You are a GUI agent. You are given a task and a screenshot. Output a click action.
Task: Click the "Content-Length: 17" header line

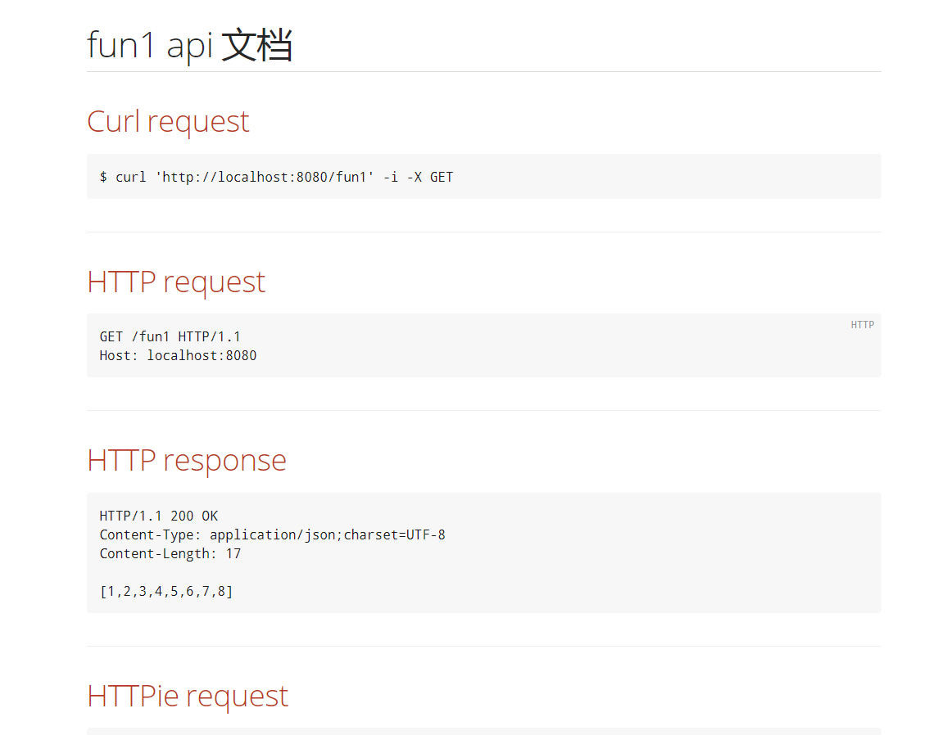pos(170,553)
